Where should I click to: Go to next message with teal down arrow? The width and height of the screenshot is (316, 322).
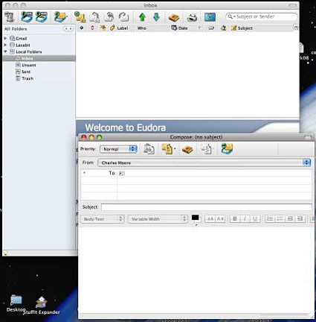coord(156,17)
